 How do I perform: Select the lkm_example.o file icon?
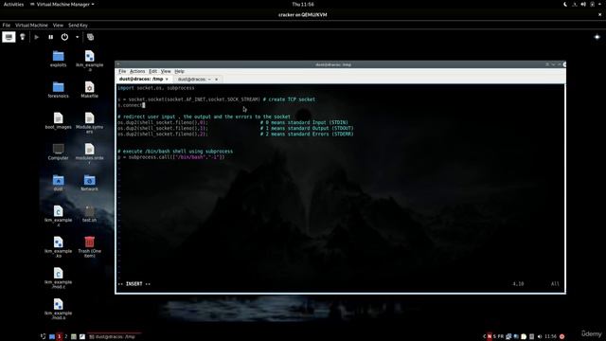[89, 61]
